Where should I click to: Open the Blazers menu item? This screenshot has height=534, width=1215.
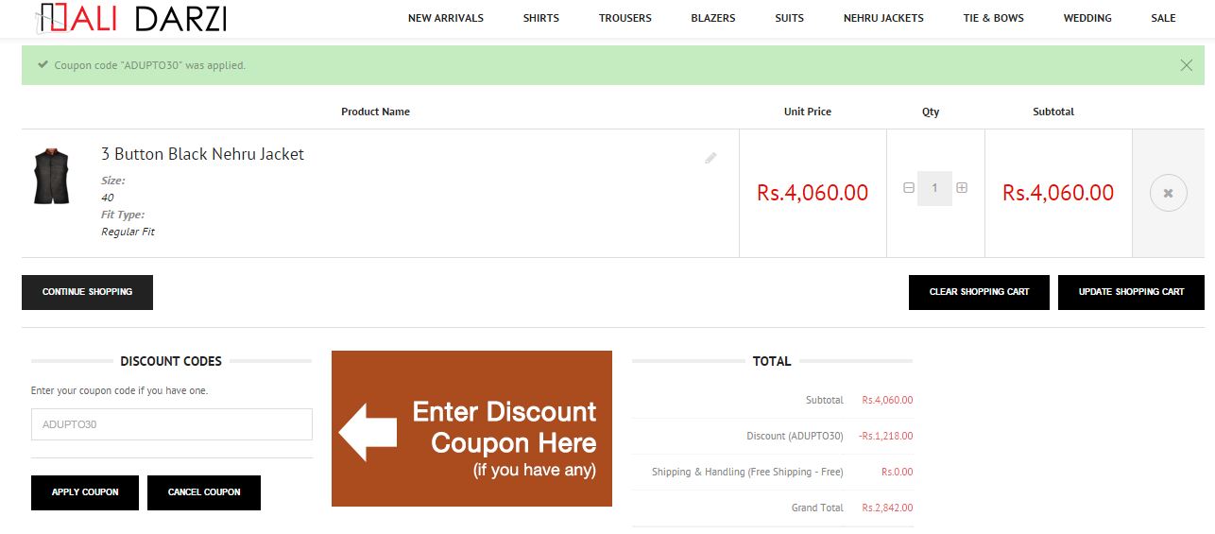click(x=713, y=18)
